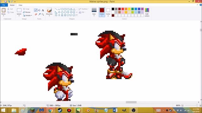Viewport: 202px width, 113px height.
Task: Choose the Triangle shape
Action: coord(74,9)
